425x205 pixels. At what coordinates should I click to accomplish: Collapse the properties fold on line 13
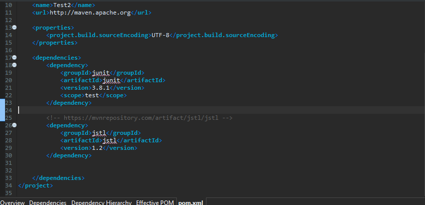(15, 27)
